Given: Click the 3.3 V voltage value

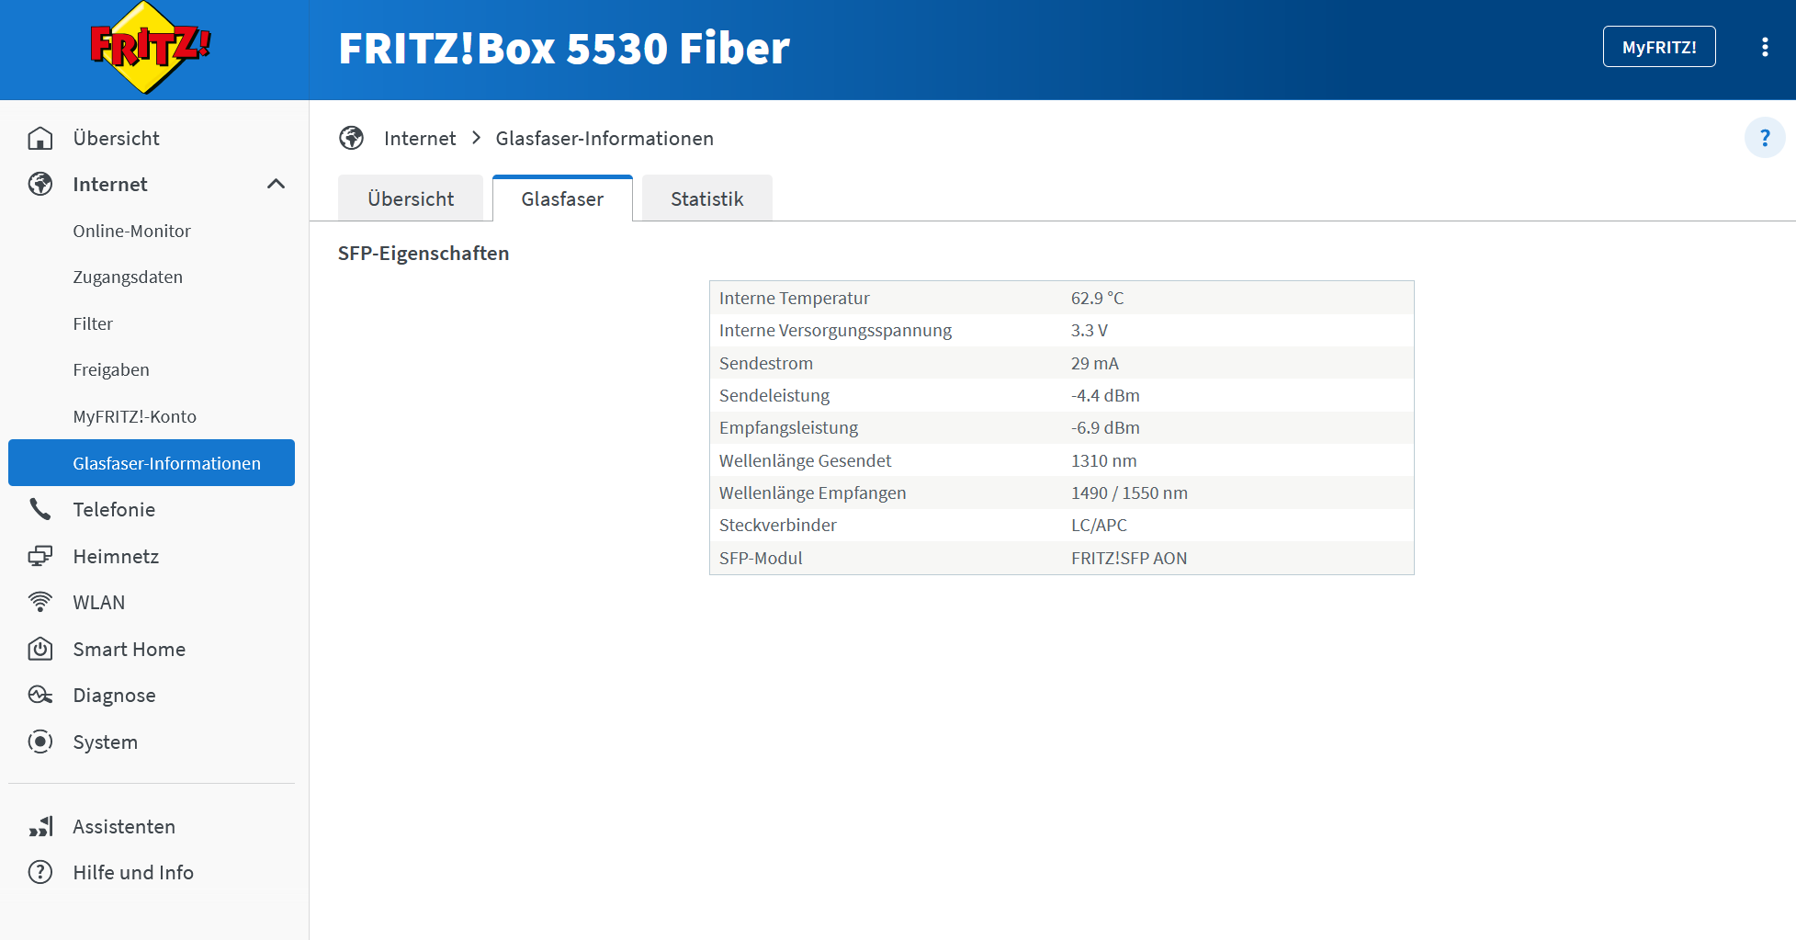Looking at the screenshot, I should 1089,330.
